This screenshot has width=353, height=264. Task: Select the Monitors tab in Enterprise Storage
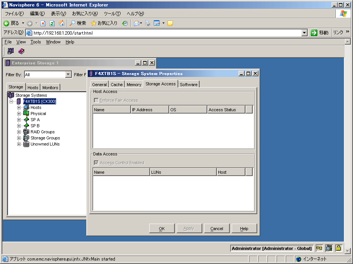pyautogui.click(x=50, y=88)
